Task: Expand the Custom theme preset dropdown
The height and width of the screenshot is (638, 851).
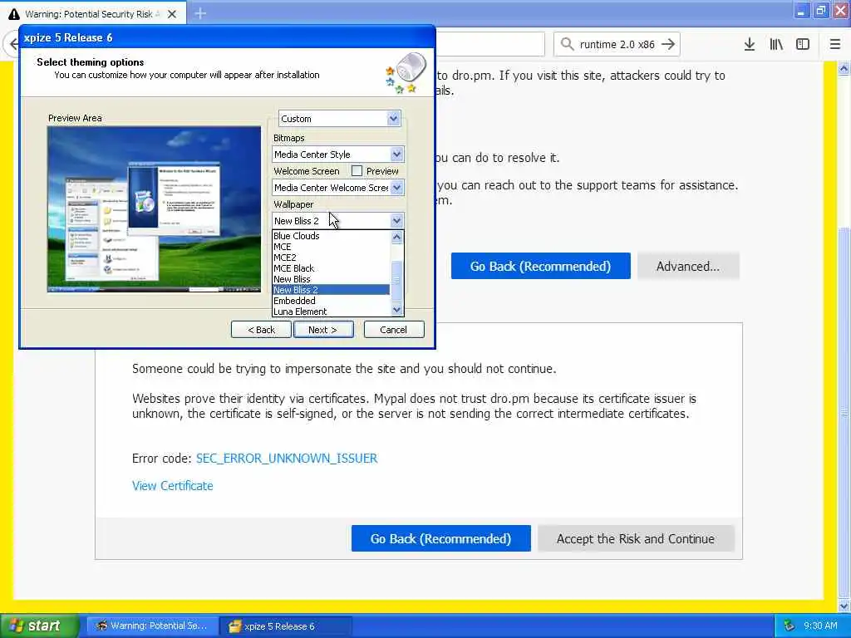Action: pos(393,118)
